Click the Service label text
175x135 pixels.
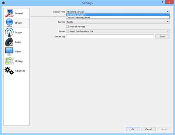61,22
